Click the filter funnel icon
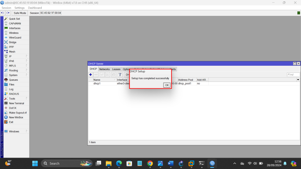 click(120, 75)
